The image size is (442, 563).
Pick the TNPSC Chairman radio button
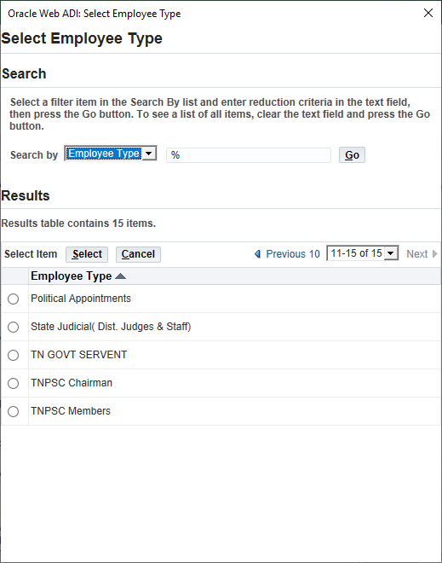pyautogui.click(x=14, y=383)
